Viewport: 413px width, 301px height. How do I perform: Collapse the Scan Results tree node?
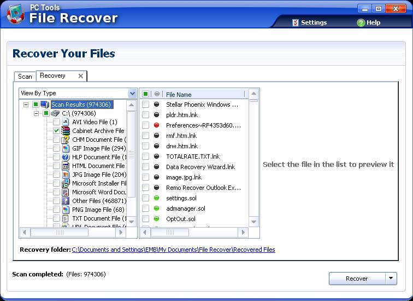point(26,105)
